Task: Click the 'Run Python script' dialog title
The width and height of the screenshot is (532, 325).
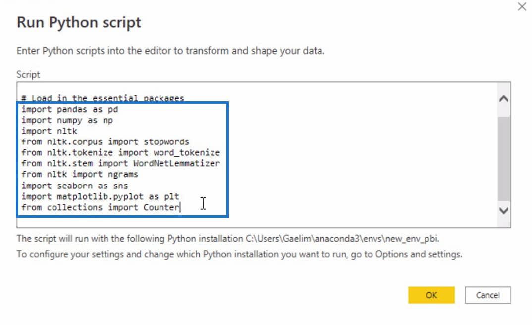Action: [79, 22]
